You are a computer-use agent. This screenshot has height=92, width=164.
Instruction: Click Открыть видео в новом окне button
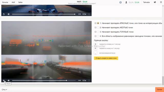pos(106,58)
